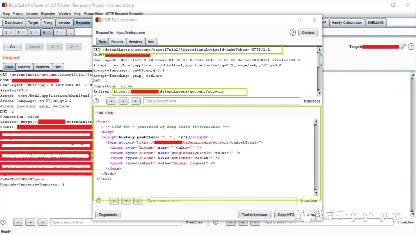416x235 pixels.
Task: Click help icon under Repeater response pane
Action: coord(216,222)
